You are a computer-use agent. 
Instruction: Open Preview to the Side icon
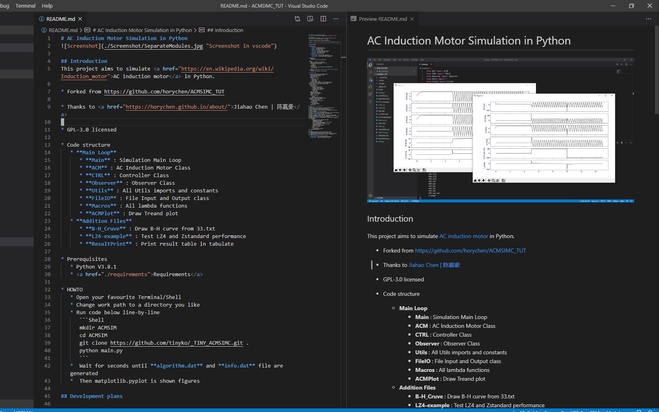coord(310,19)
